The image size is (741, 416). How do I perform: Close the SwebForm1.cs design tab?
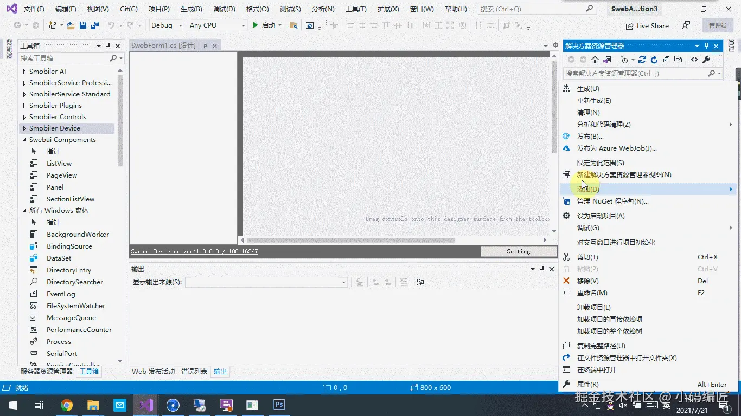click(215, 46)
